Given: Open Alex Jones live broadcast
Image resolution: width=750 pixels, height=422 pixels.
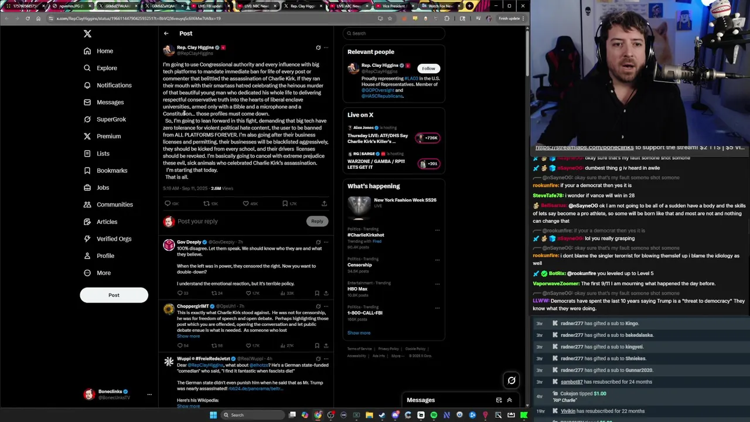Looking at the screenshot, I should (394, 135).
